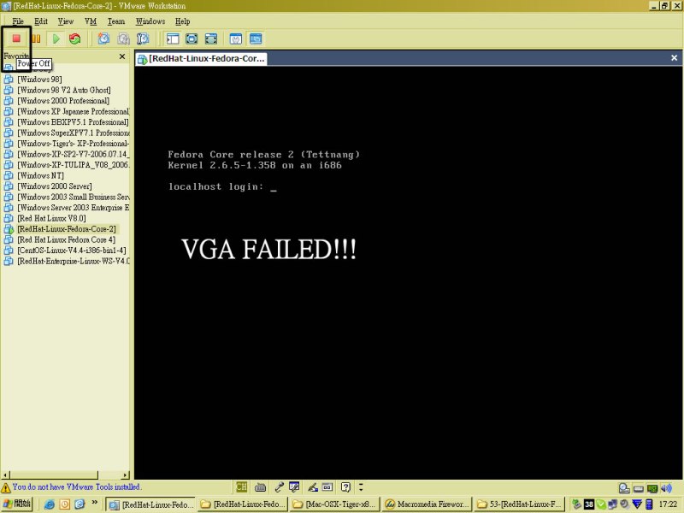This screenshot has width=684, height=513.
Task: Select [Windows 98] in Favorites
Action: [39, 80]
